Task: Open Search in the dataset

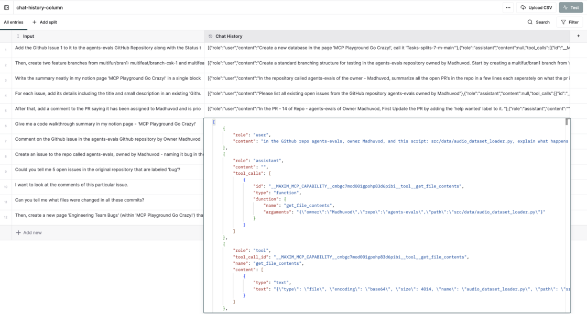Action: 539,22
